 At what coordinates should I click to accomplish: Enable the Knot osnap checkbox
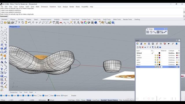49,96
